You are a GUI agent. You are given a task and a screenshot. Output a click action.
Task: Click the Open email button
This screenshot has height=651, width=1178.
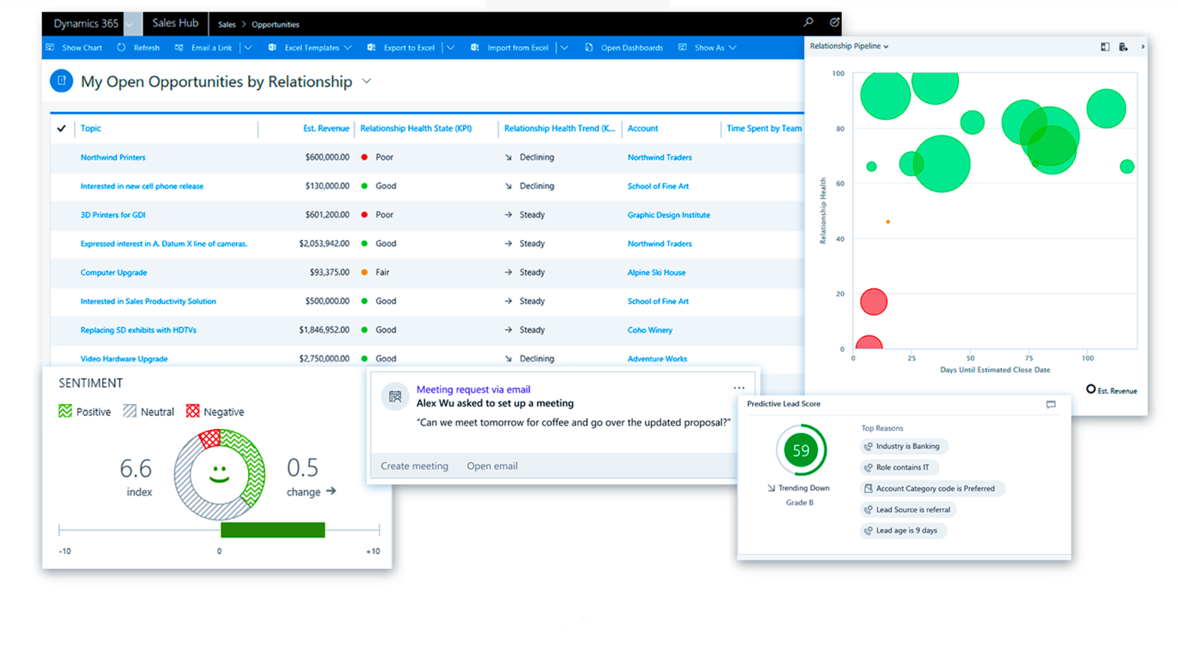pyautogui.click(x=492, y=466)
